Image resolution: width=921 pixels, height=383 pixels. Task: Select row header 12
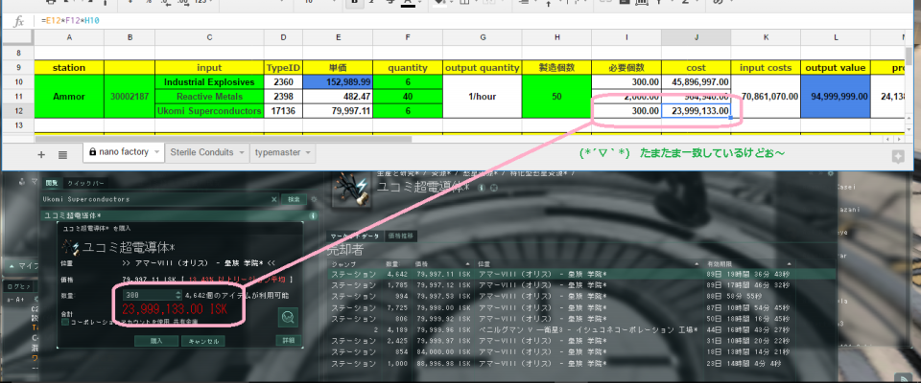(x=17, y=110)
